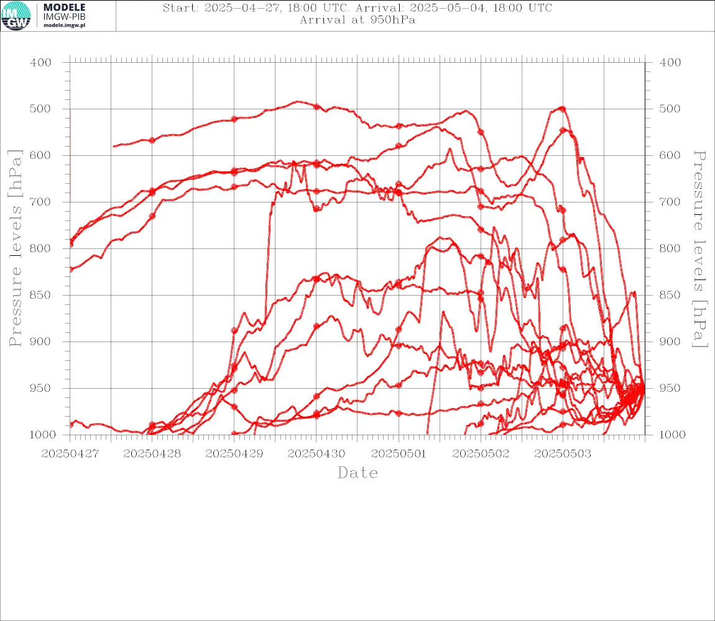Click the 'Date' x-axis title
The image size is (715, 621).
(x=357, y=473)
